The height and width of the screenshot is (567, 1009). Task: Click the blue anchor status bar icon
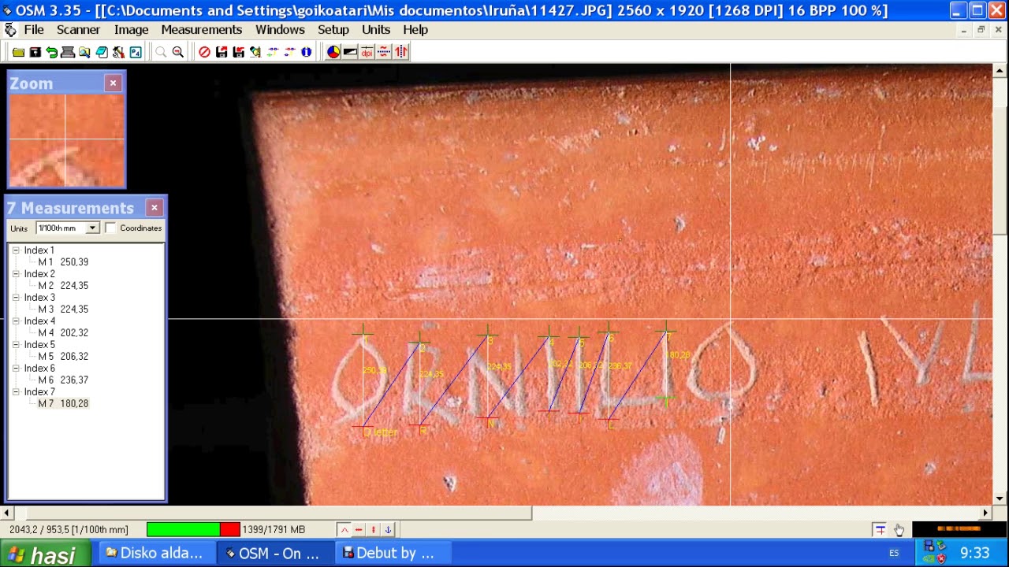388,530
